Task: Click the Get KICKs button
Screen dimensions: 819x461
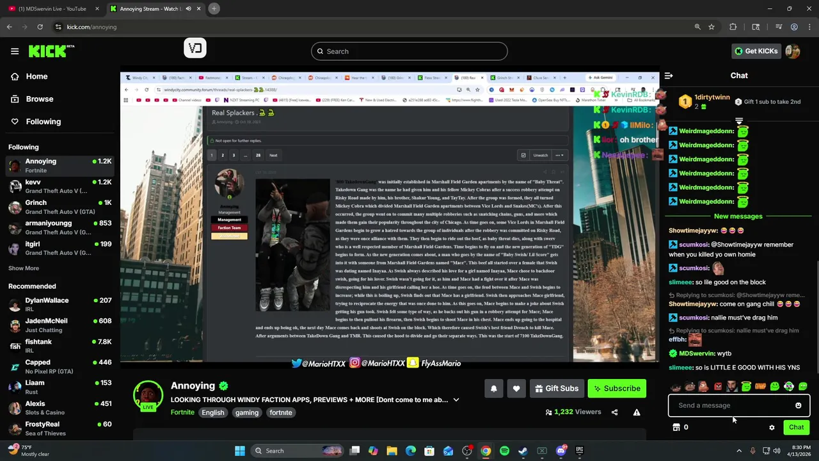Action: pyautogui.click(x=756, y=51)
